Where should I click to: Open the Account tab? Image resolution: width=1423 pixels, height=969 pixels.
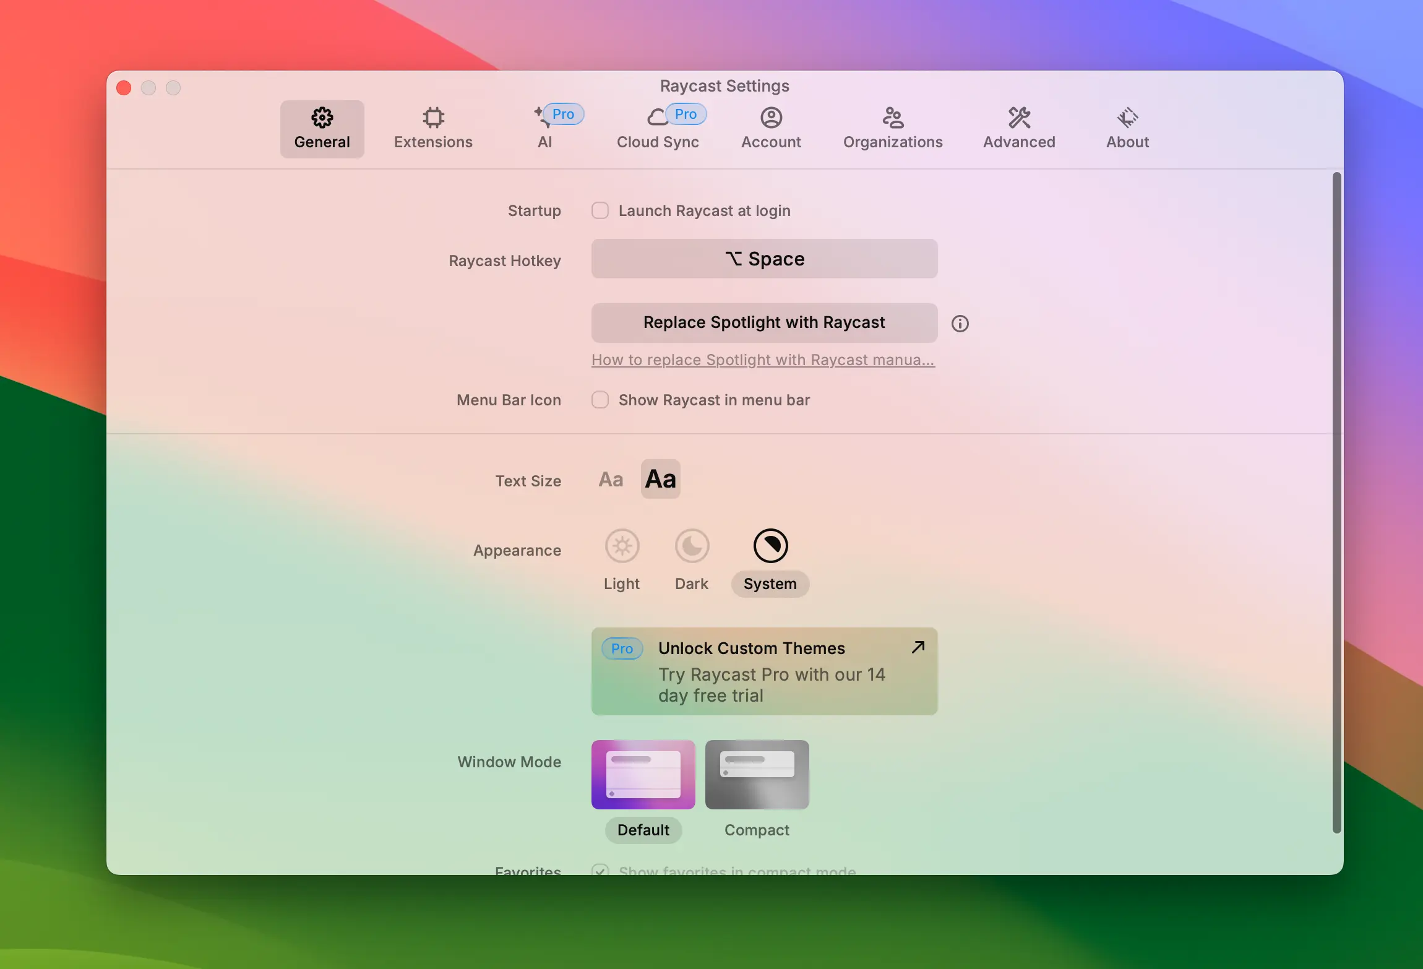point(771,129)
